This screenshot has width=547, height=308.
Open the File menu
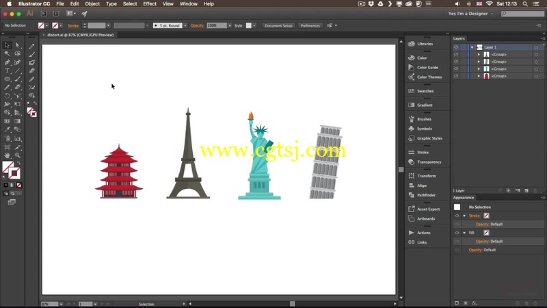point(60,4)
